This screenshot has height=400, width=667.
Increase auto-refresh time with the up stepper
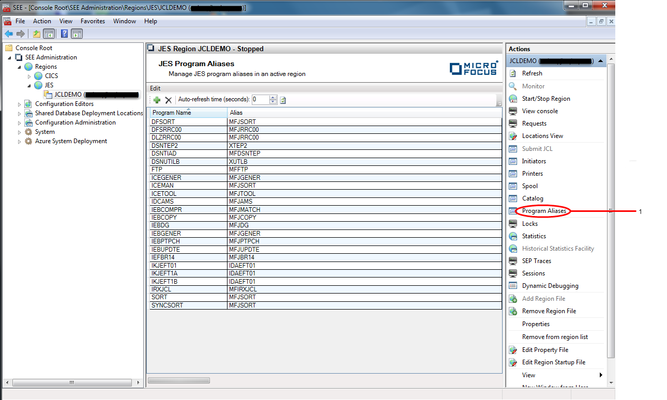click(x=274, y=98)
